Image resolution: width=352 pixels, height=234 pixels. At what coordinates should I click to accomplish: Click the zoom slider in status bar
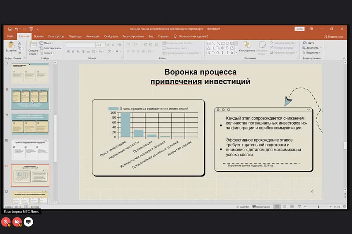coord(318,207)
